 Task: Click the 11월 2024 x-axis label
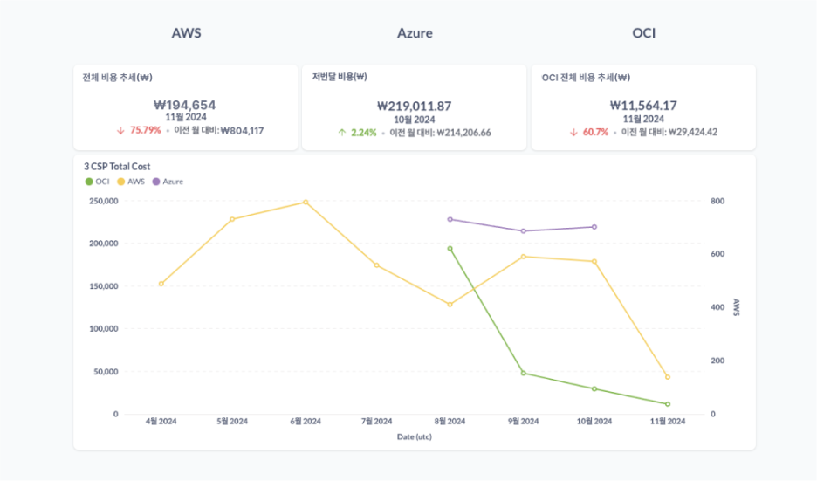(x=668, y=422)
